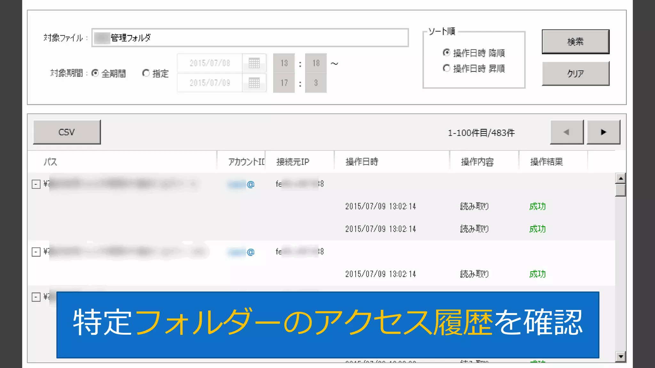Image resolution: width=655 pixels, height=368 pixels.
Task: Collapse the second path row
Action: [x=36, y=252]
